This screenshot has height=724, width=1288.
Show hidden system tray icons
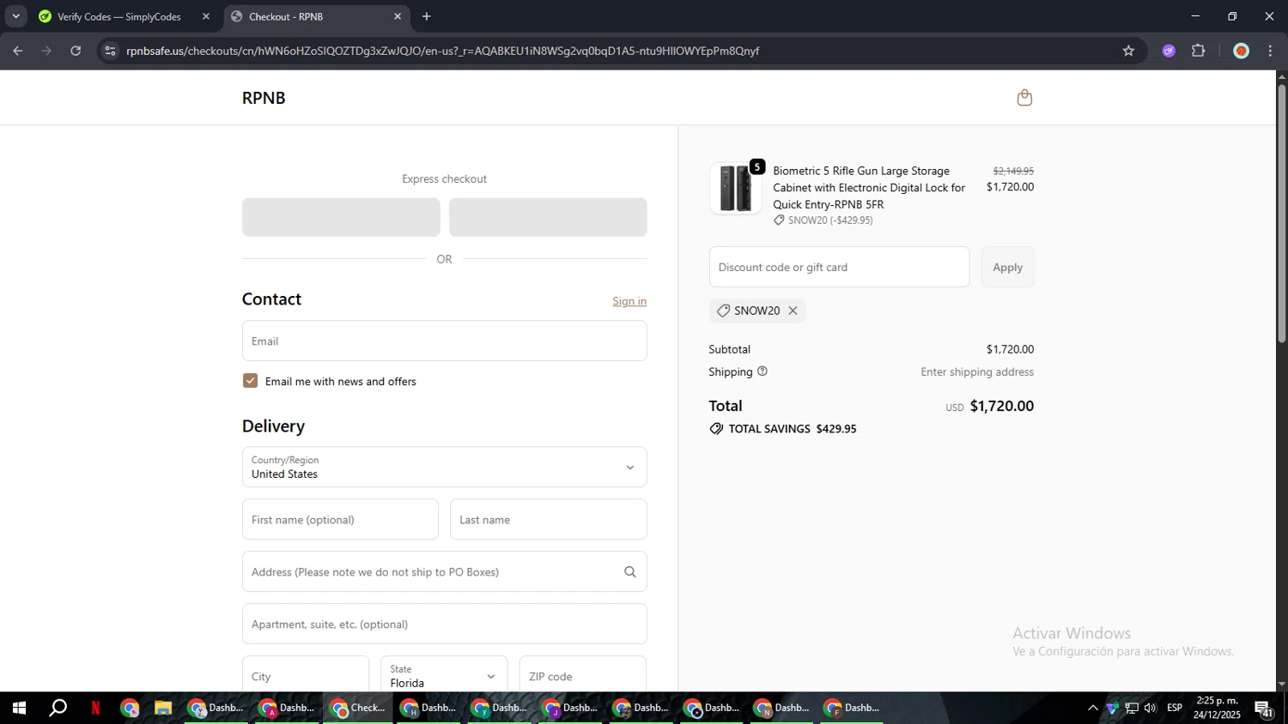coord(1092,708)
